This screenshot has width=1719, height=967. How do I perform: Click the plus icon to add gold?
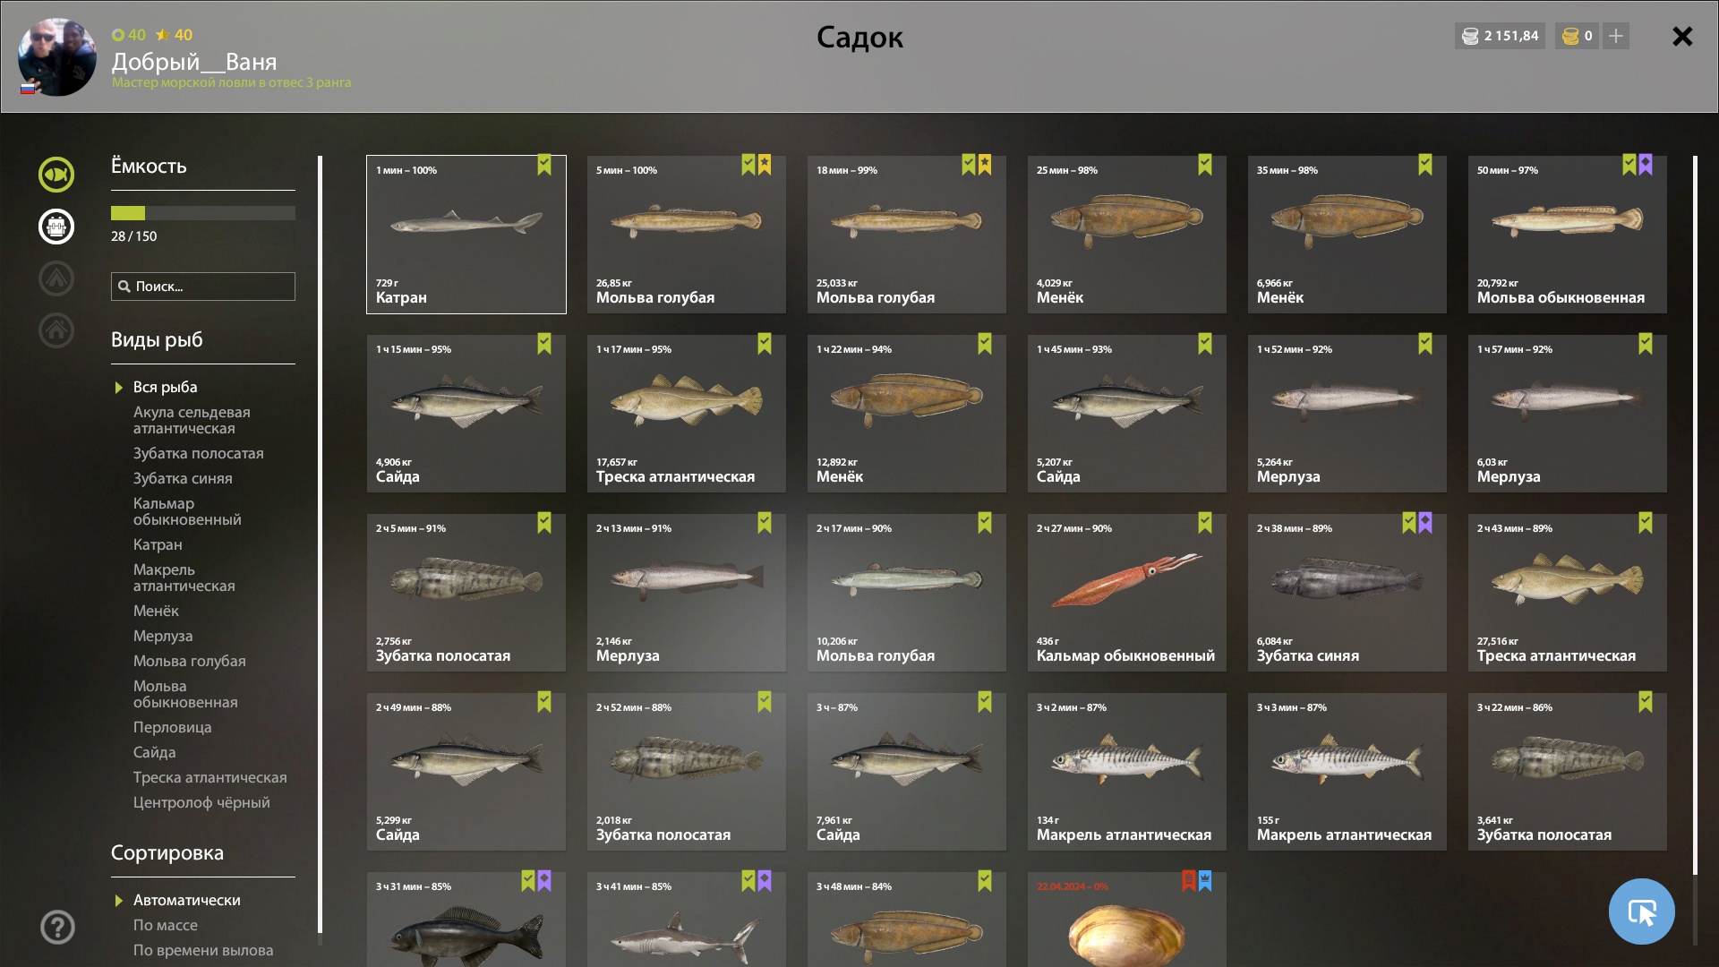pyautogui.click(x=1616, y=36)
